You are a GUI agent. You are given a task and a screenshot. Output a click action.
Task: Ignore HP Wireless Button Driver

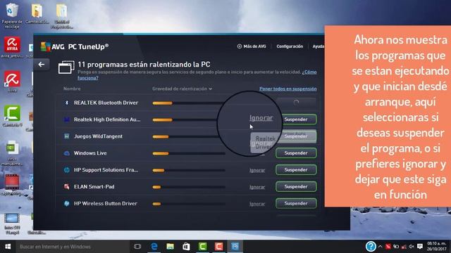257,204
